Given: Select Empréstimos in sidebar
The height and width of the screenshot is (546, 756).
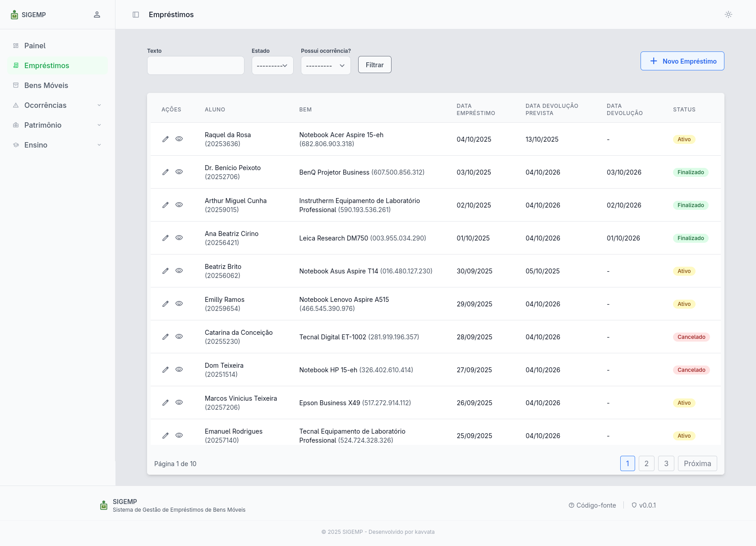Looking at the screenshot, I should [57, 65].
